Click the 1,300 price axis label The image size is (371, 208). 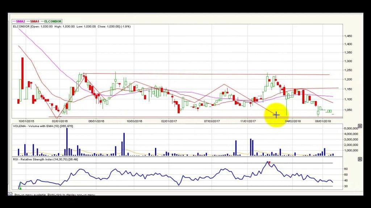coord(348,61)
